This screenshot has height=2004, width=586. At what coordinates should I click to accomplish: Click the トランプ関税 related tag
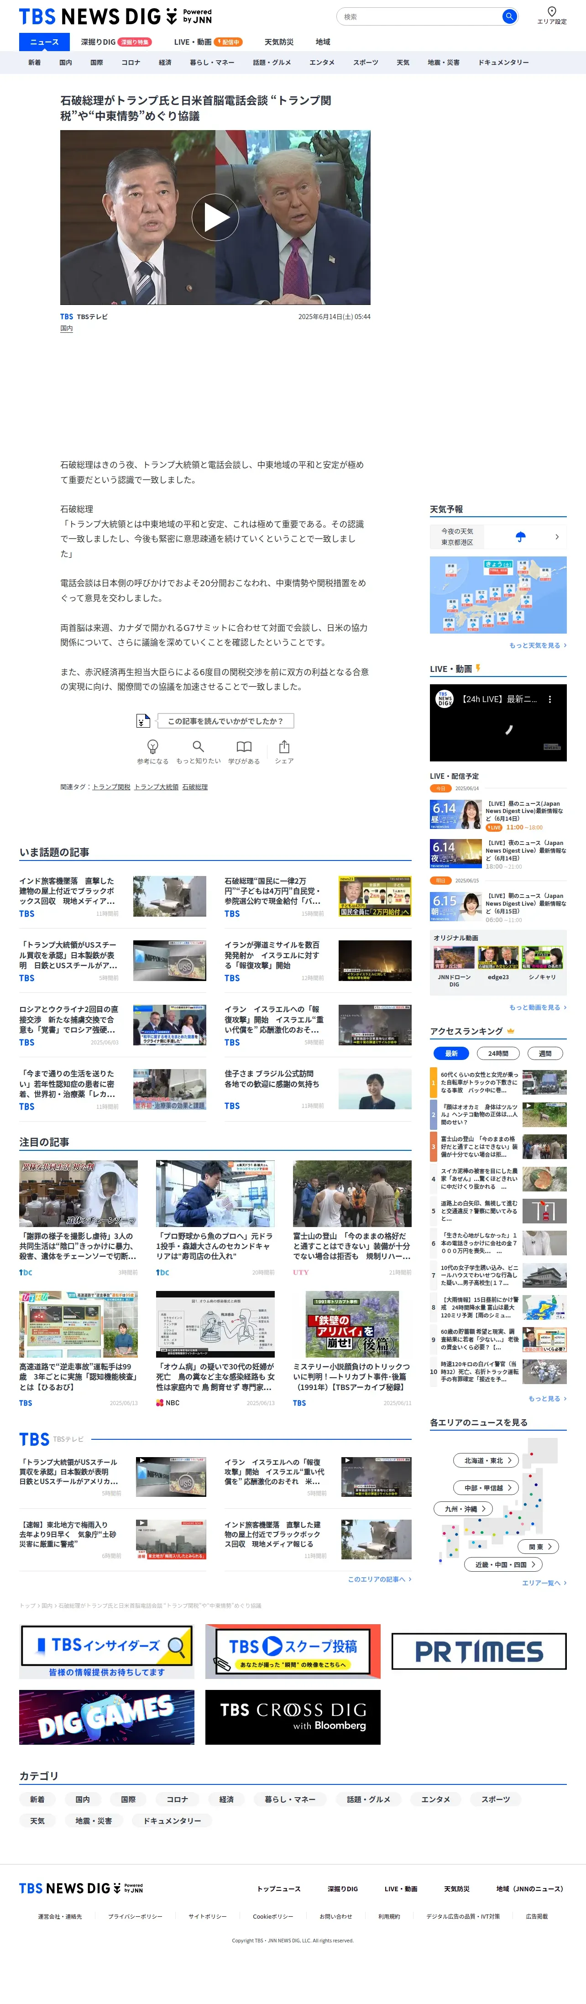click(111, 787)
